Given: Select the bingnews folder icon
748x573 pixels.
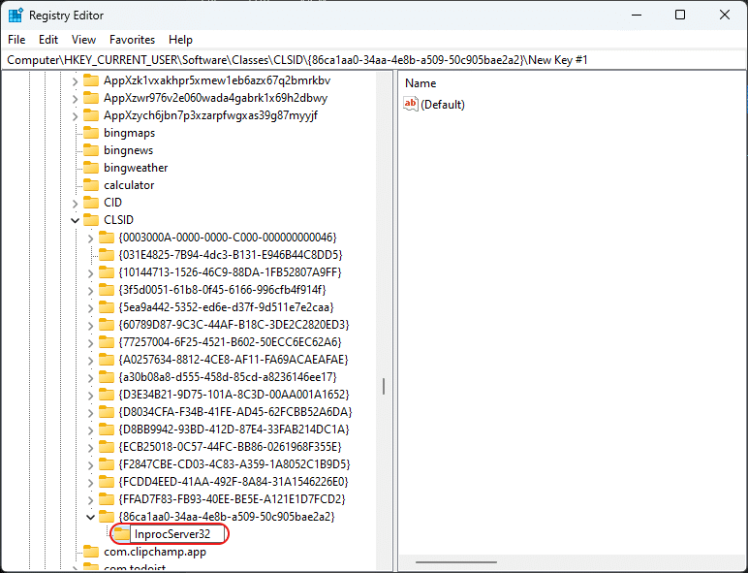Looking at the screenshot, I should click(91, 150).
